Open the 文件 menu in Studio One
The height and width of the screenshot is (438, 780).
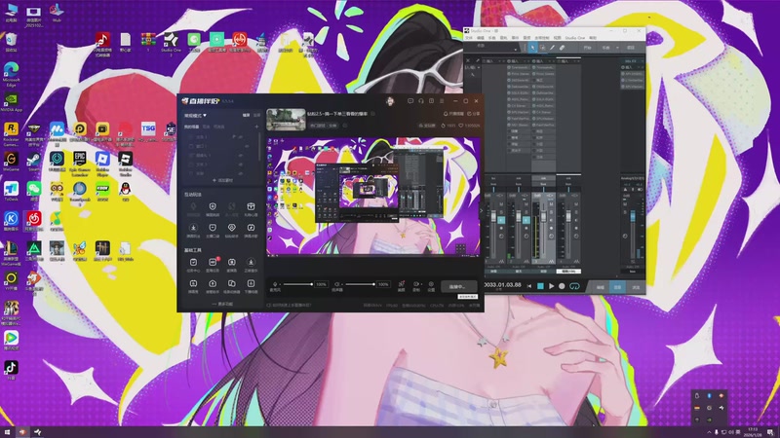pyautogui.click(x=469, y=38)
